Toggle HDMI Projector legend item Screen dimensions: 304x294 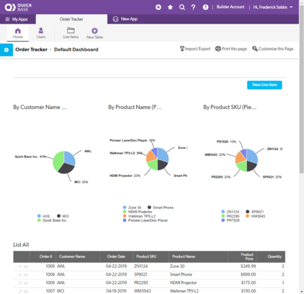[138, 212]
